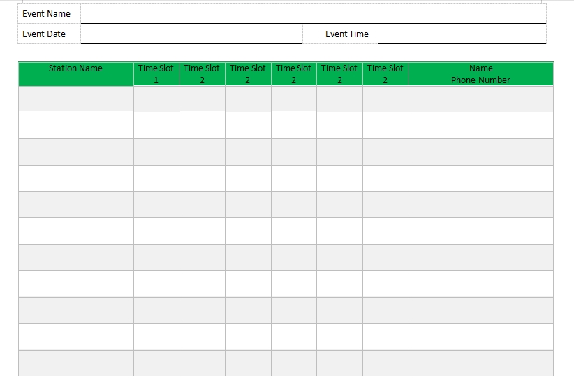This screenshot has height=389, width=574.
Task: Select the Event Time label text
Action: tap(347, 34)
